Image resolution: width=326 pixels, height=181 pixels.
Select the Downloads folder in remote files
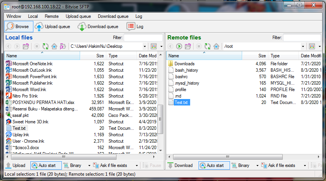click(x=184, y=64)
